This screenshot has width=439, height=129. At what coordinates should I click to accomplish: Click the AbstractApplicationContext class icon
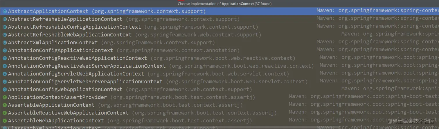tap(5, 12)
